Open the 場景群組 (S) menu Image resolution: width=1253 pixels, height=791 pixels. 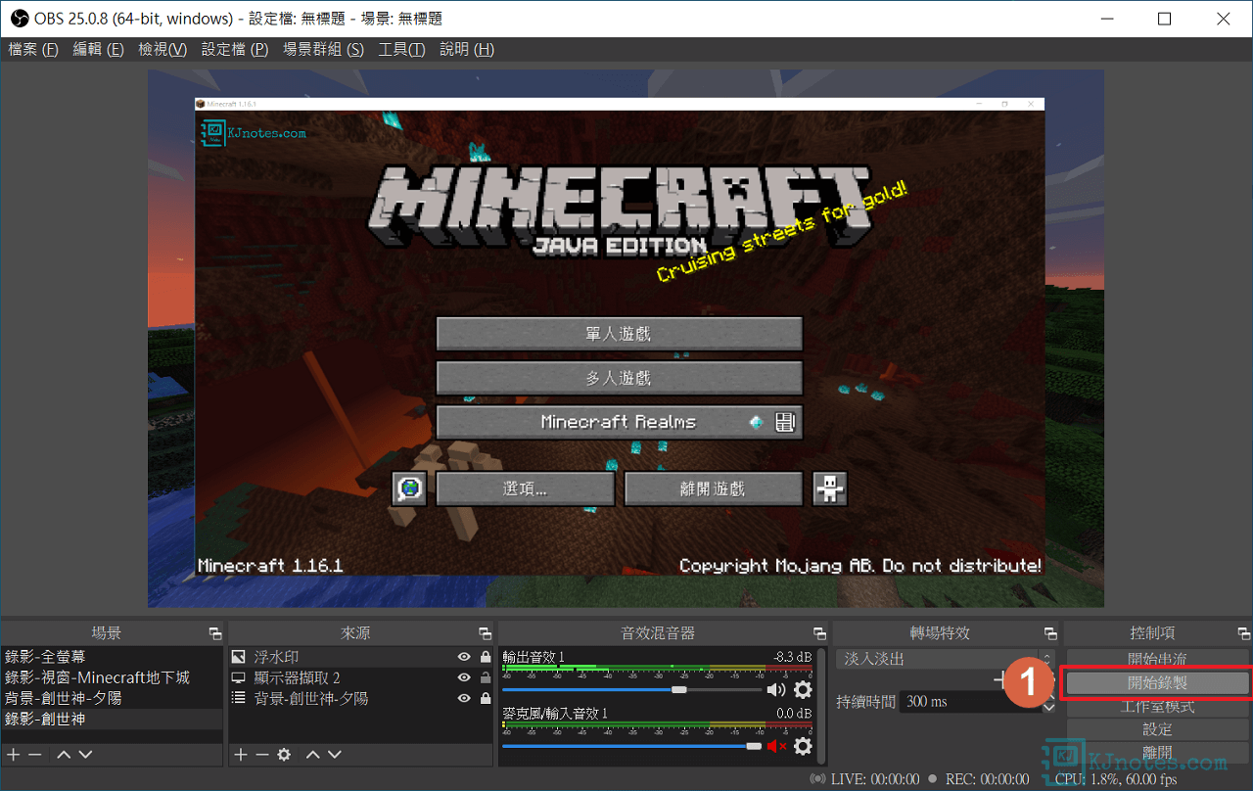[x=323, y=49]
